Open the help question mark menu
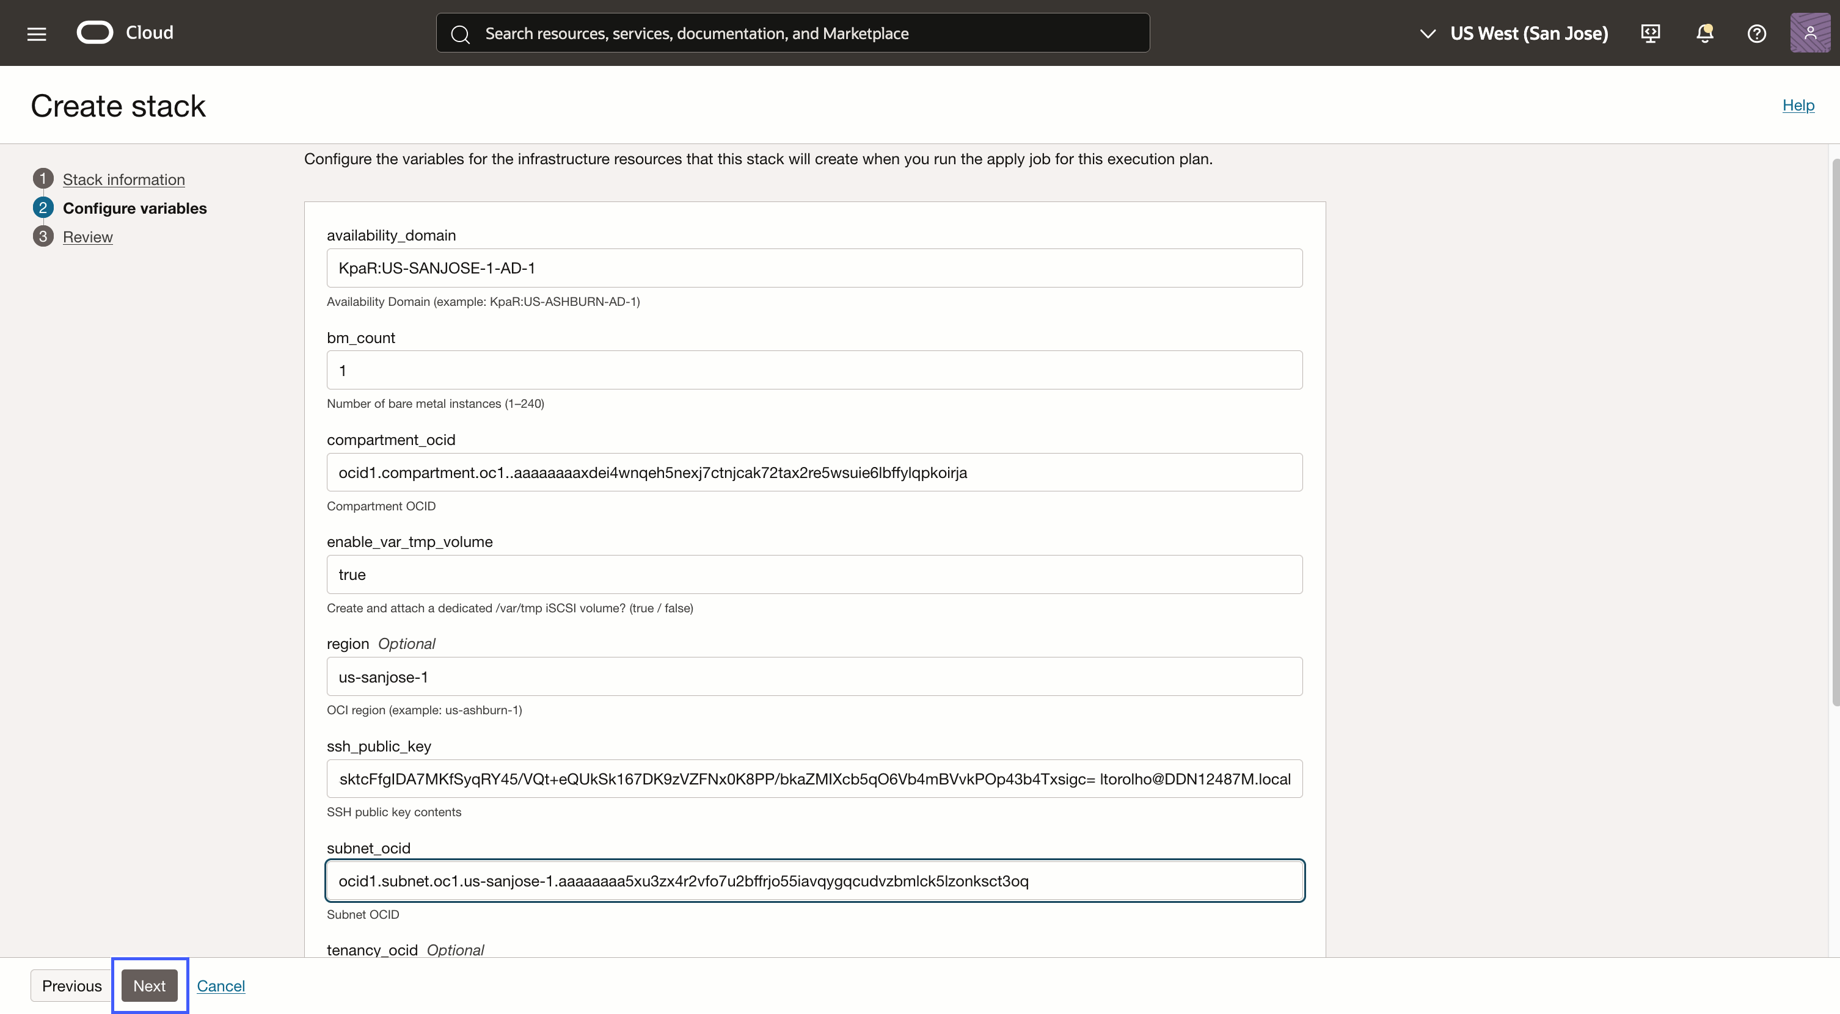 [x=1757, y=33]
